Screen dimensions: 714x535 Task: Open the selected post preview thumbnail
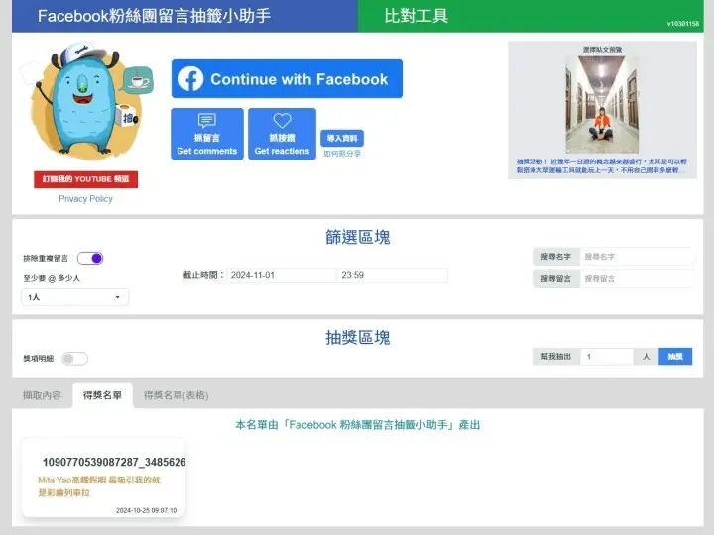(x=602, y=104)
